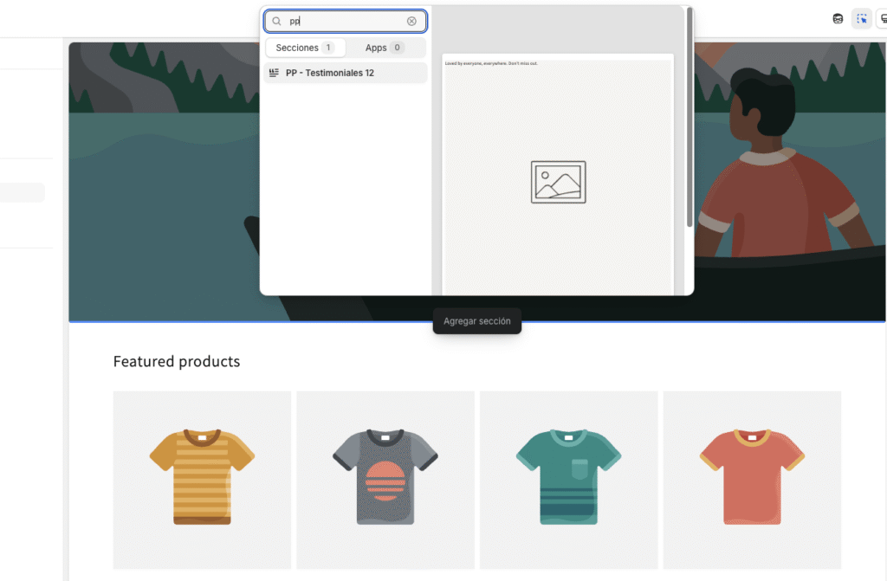The height and width of the screenshot is (581, 887).
Task: Select the Featured products heading
Action: [x=177, y=362]
